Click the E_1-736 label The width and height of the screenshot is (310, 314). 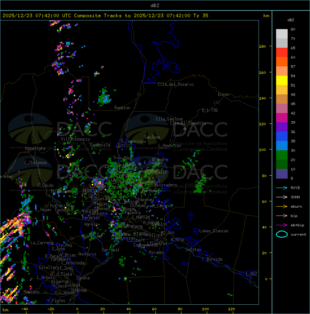(210, 110)
